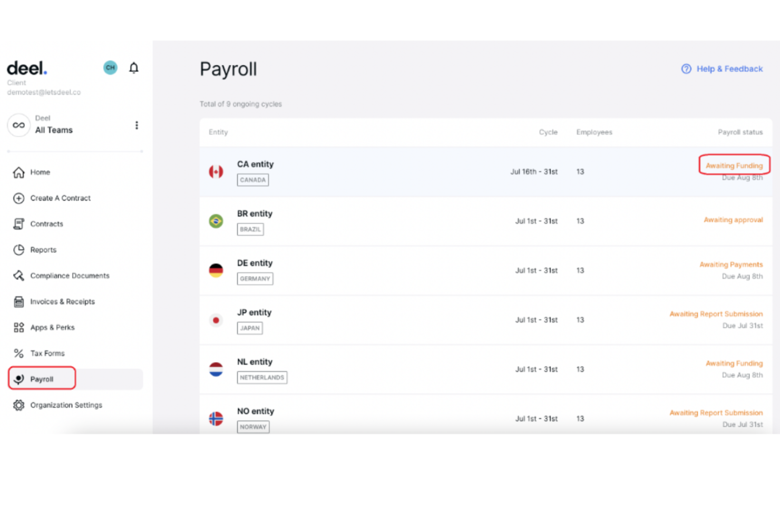Click the Netherlands flag icon

tap(216, 369)
